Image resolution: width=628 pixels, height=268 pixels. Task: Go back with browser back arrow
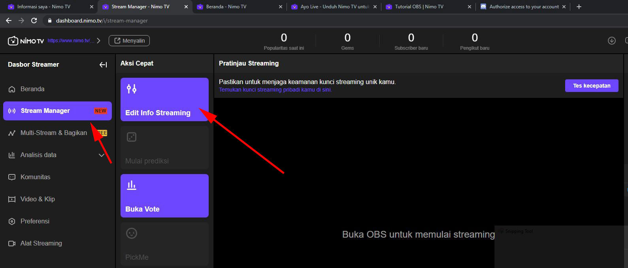(9, 21)
